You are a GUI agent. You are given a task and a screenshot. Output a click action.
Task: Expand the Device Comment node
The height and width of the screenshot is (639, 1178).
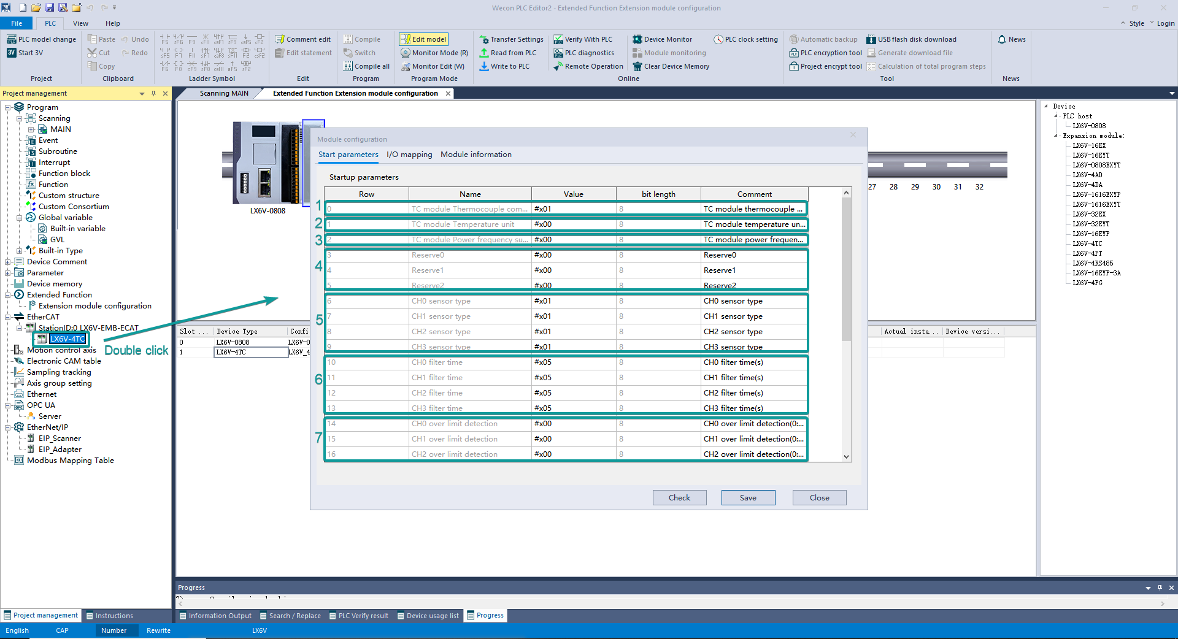click(x=8, y=262)
